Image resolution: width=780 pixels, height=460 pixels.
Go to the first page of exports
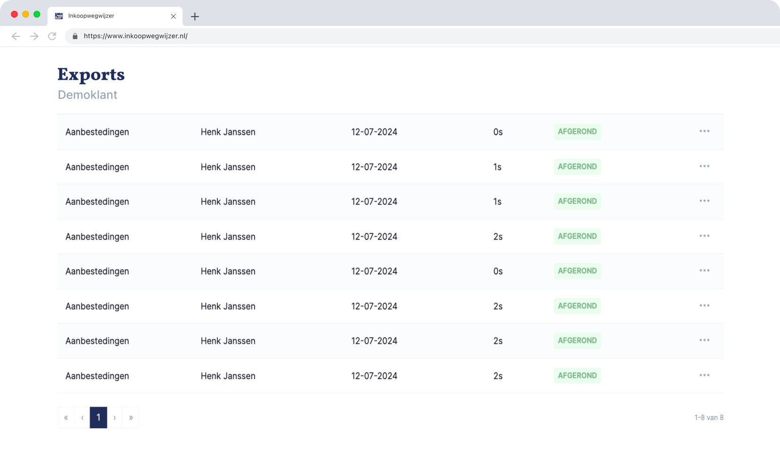click(66, 417)
